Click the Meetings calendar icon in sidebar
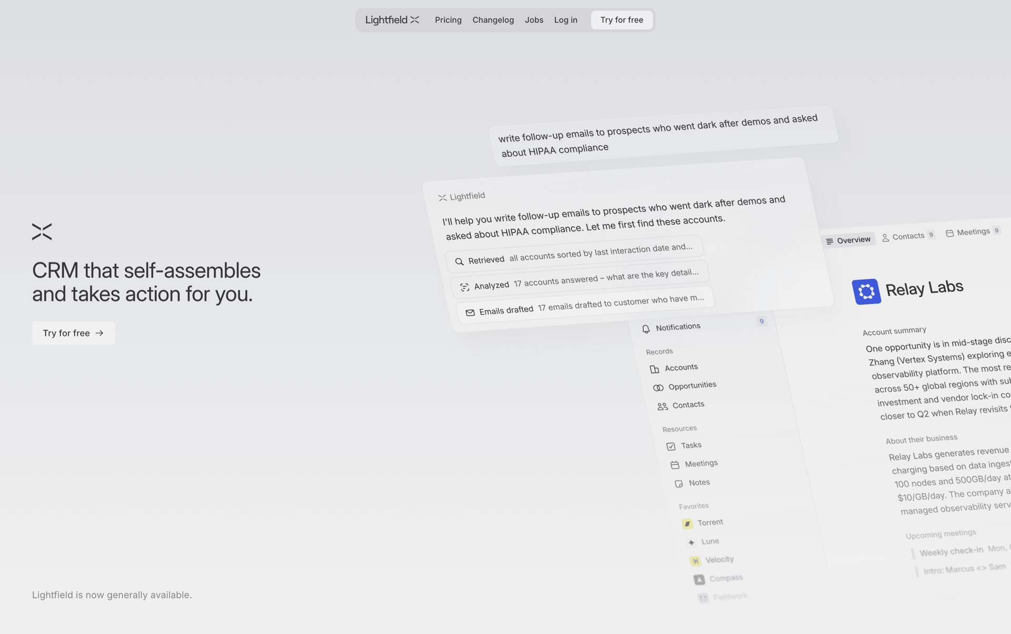The image size is (1011, 634). tap(675, 465)
